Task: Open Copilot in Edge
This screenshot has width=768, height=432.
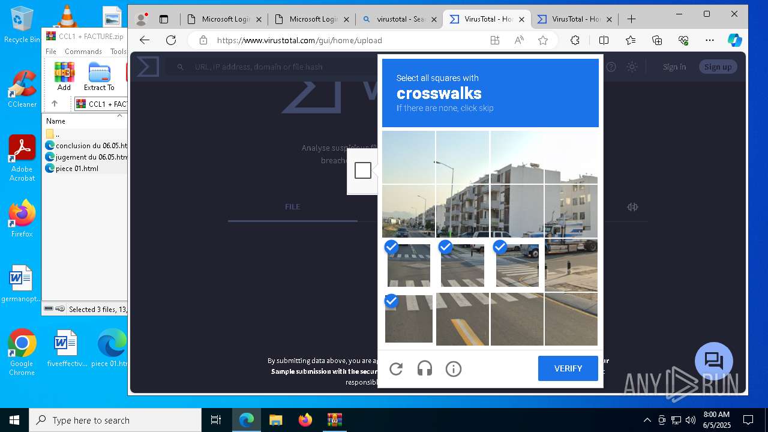Action: [735, 40]
